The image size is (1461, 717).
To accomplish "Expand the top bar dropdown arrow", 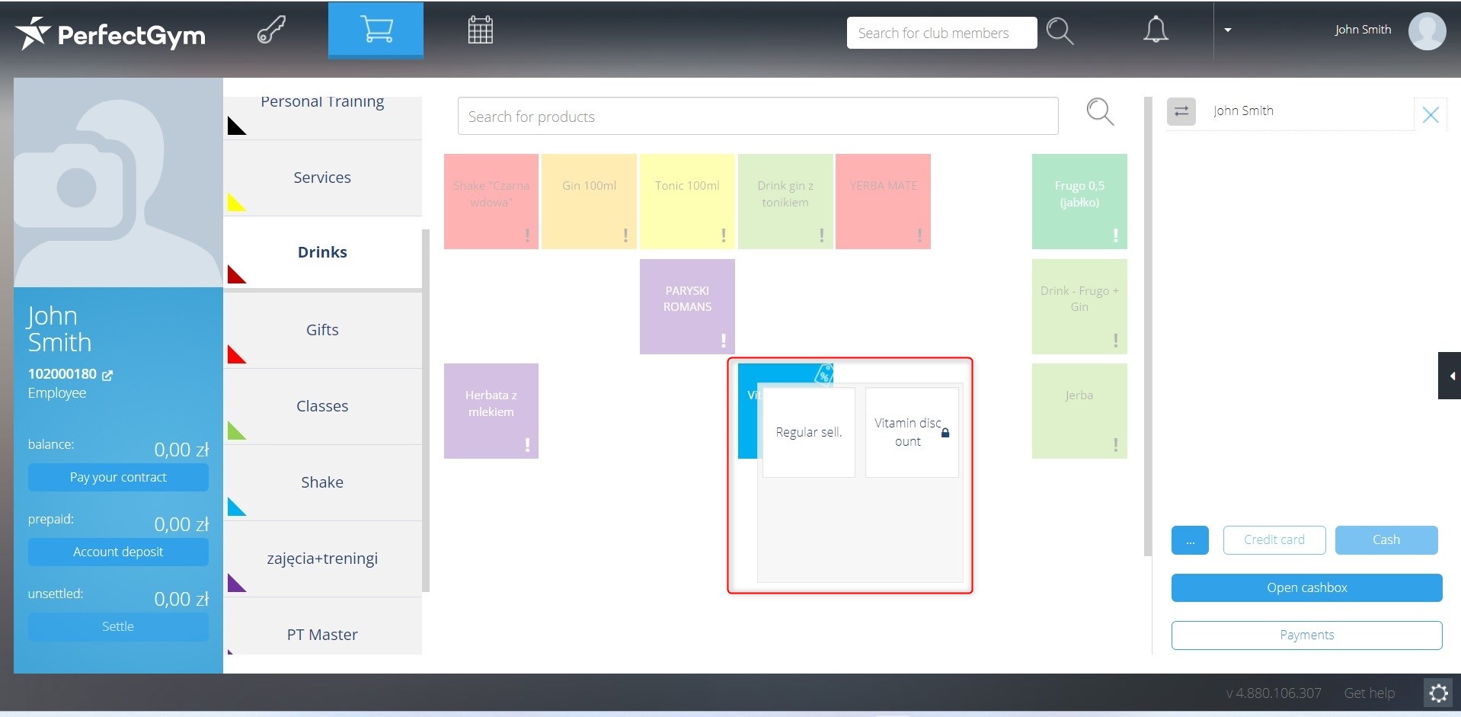I will [x=1227, y=30].
